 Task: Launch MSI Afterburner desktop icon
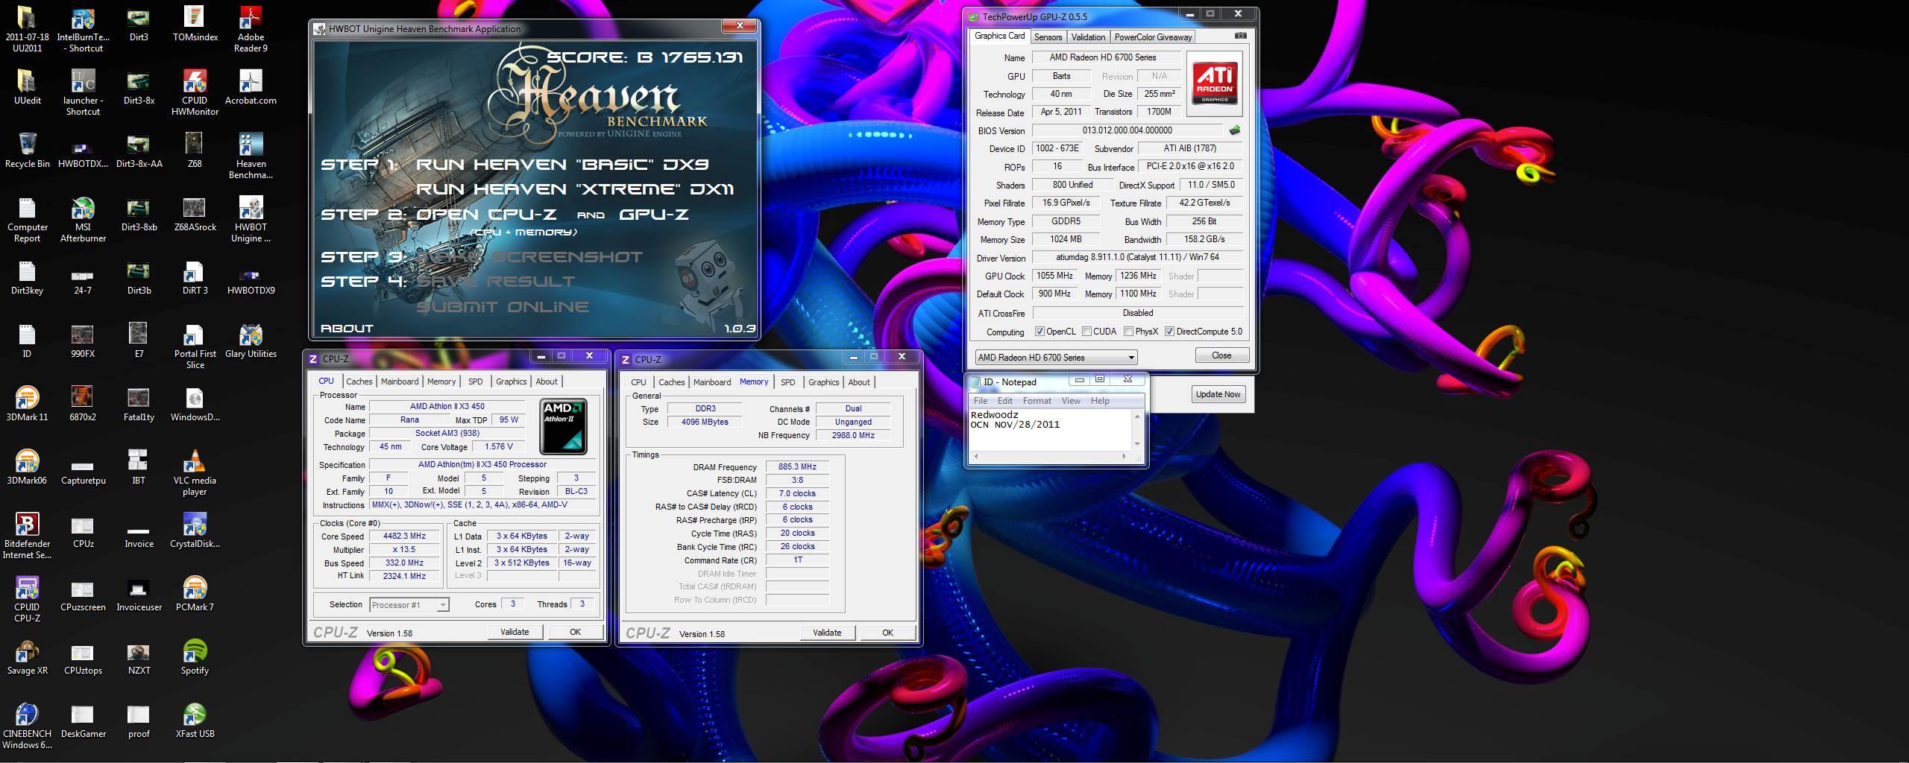83,220
